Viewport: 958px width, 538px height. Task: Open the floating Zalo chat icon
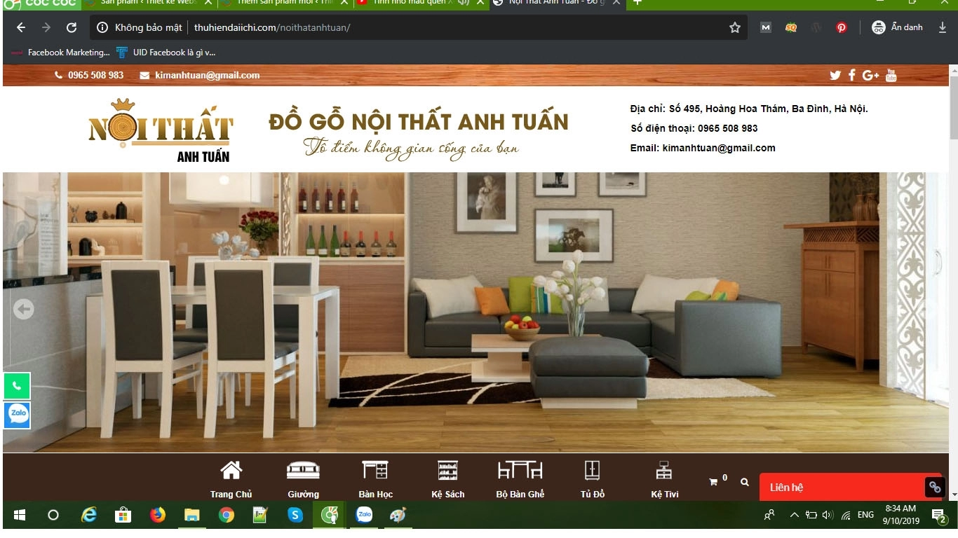(16, 415)
